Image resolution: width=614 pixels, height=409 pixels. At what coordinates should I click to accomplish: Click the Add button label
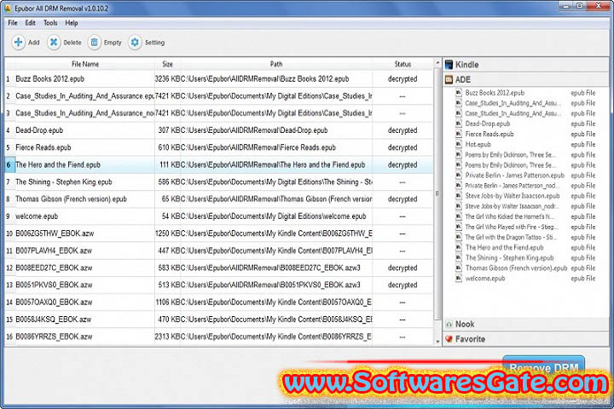pyautogui.click(x=33, y=43)
